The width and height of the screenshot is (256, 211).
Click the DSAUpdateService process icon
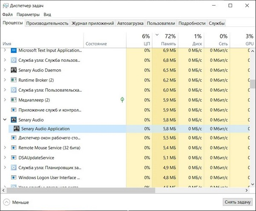click(13, 157)
